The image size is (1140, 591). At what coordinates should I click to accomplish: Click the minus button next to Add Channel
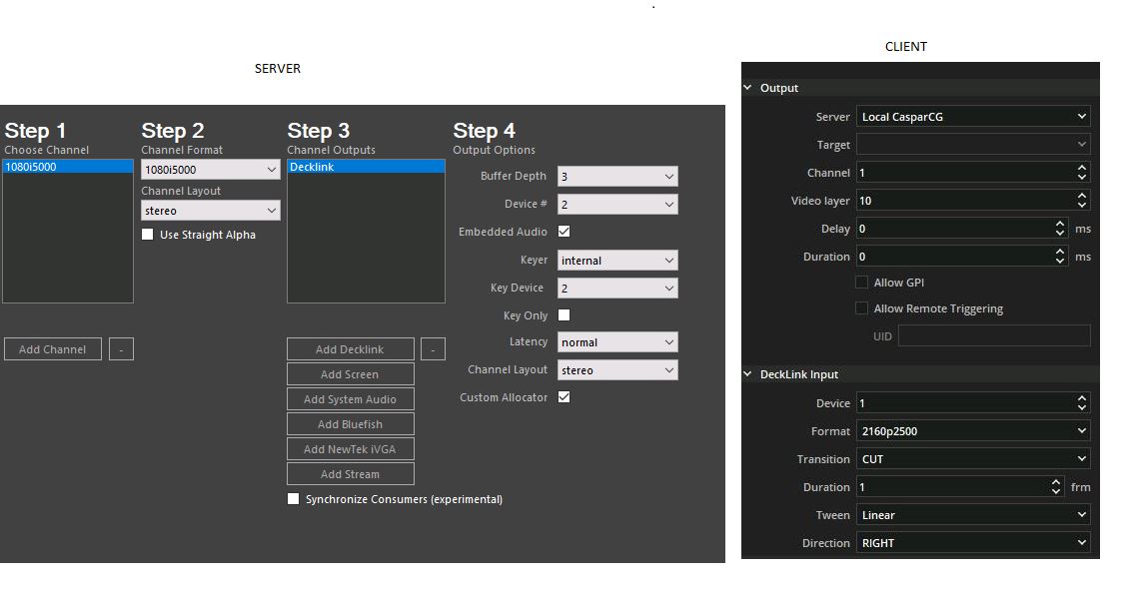(122, 349)
